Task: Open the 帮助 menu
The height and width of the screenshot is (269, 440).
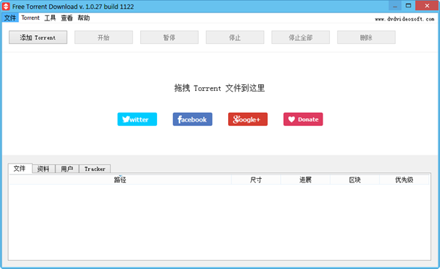Action: (x=84, y=18)
